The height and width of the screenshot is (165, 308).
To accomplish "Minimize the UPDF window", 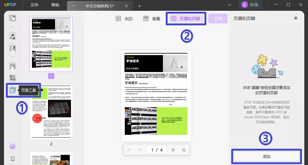I will pyautogui.click(x=276, y=5).
